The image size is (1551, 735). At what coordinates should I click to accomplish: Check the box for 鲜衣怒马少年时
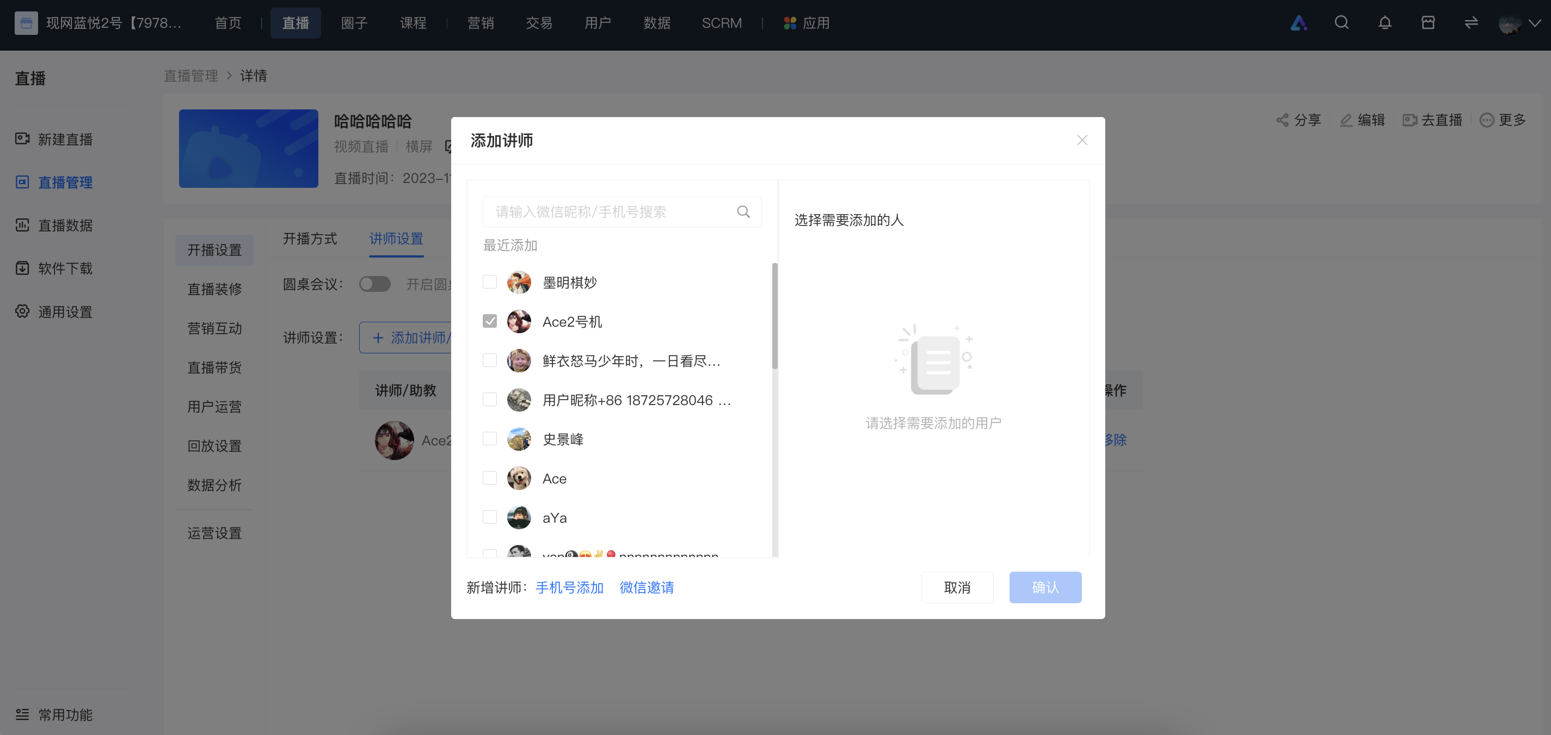pyautogui.click(x=489, y=360)
